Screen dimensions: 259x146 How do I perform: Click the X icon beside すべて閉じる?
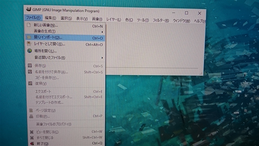pyautogui.click(x=32, y=138)
